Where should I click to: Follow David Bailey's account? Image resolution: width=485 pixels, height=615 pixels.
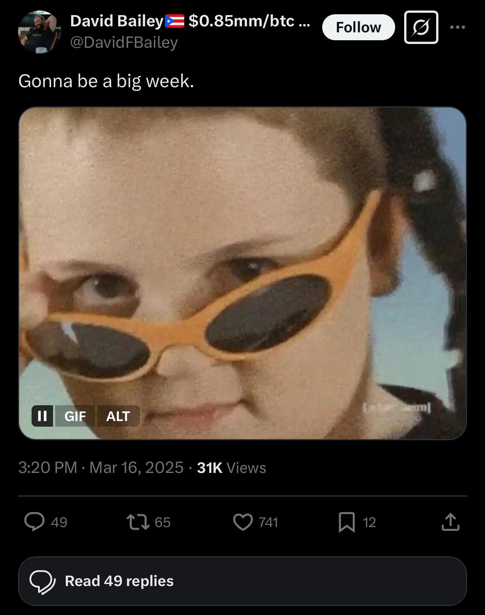coord(358,27)
